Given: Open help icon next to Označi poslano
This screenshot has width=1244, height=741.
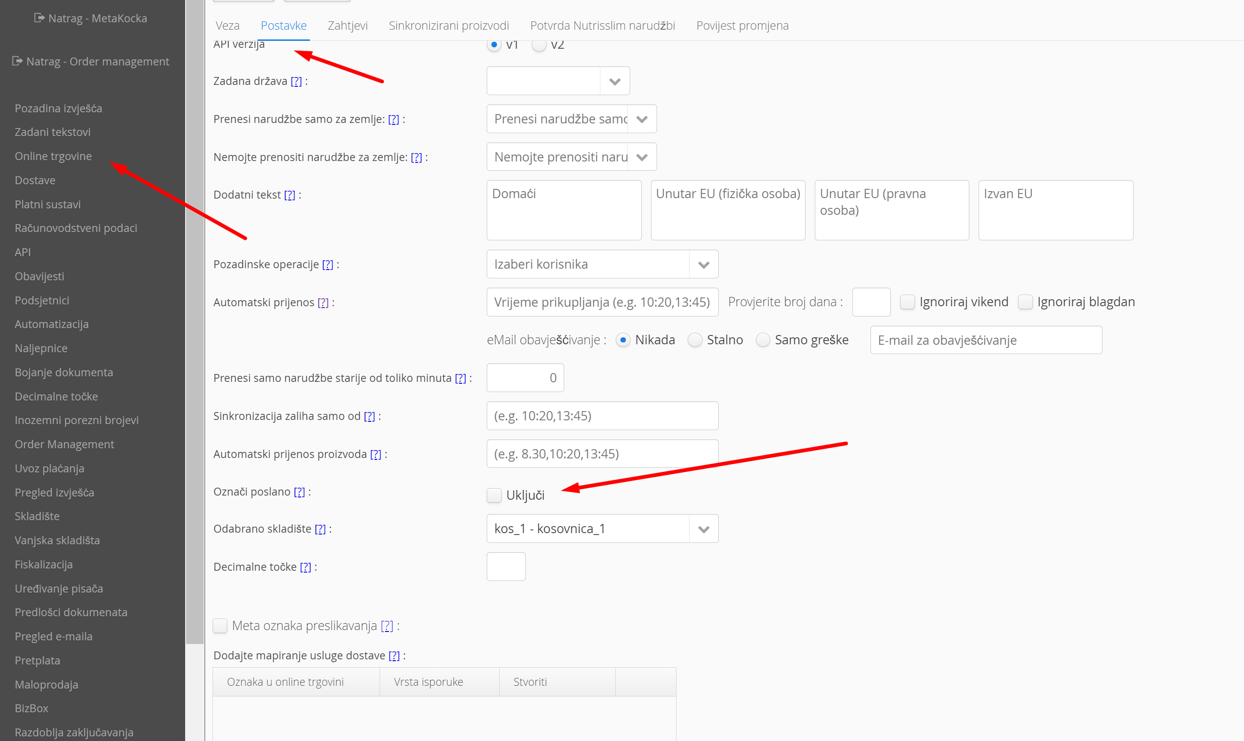Looking at the screenshot, I should click(299, 492).
